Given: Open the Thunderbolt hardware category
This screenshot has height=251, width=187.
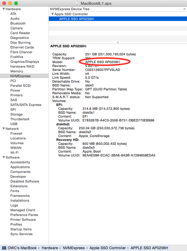Looking at the screenshot, I should click(x=20, y=119).
